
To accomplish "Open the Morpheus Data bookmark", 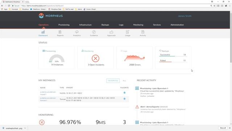I will (55, 9).
